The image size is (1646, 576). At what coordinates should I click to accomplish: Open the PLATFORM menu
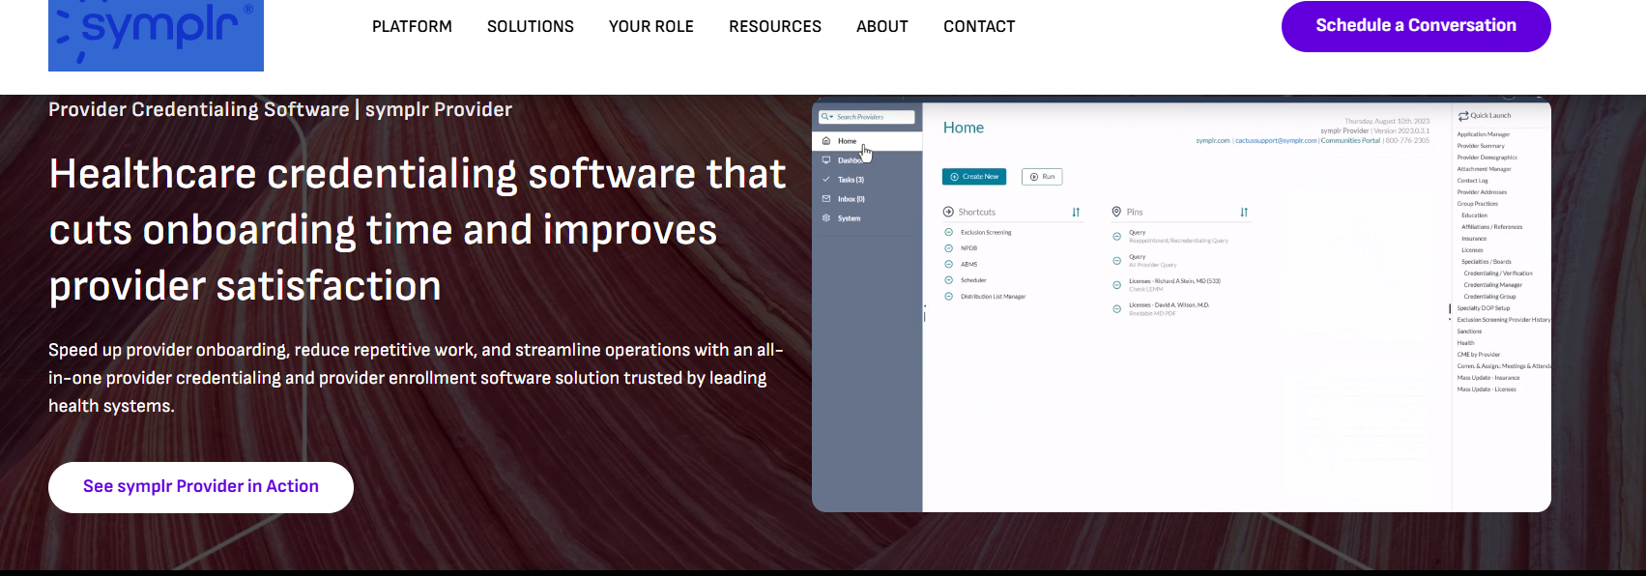click(412, 27)
